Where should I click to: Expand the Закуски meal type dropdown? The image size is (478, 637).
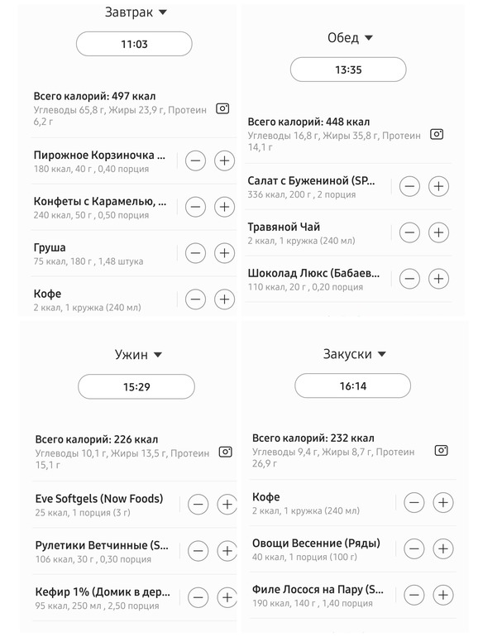[x=354, y=354]
